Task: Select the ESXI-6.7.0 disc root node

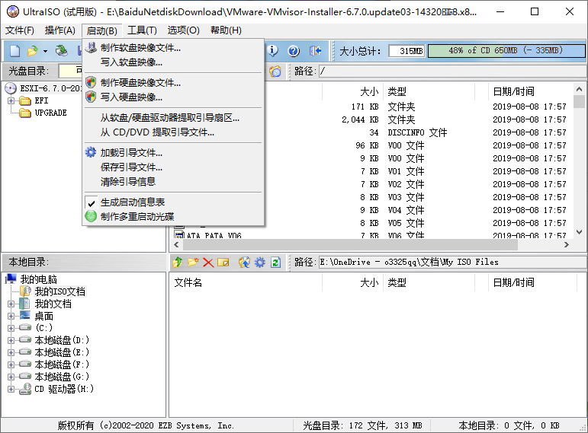Action: tap(50, 88)
